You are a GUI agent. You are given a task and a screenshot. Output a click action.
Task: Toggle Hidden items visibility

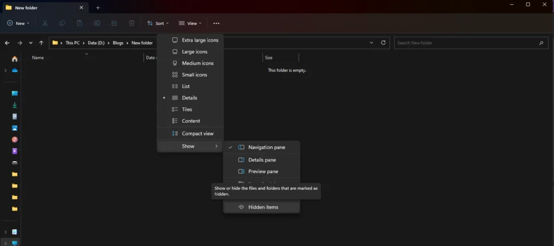point(261,207)
